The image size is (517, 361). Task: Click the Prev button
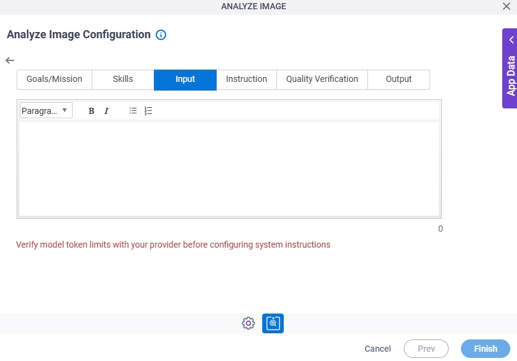pos(426,349)
